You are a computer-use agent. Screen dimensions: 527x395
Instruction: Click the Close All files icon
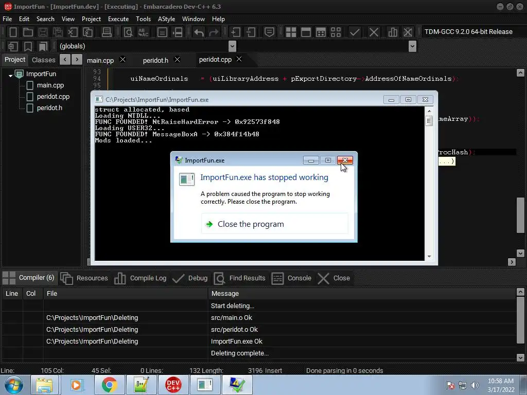coord(87,32)
